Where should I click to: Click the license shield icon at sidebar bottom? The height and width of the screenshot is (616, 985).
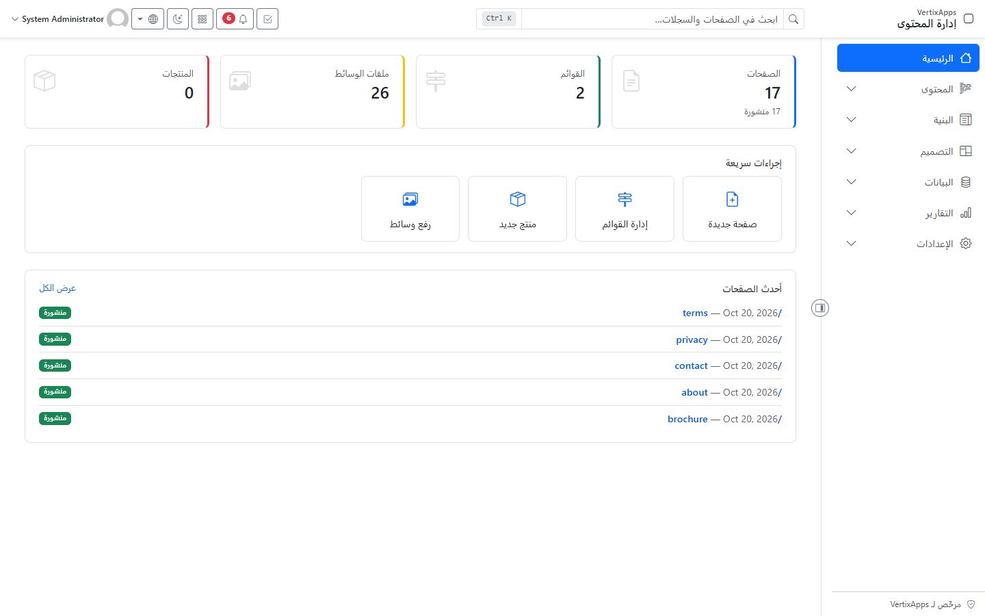tap(971, 604)
